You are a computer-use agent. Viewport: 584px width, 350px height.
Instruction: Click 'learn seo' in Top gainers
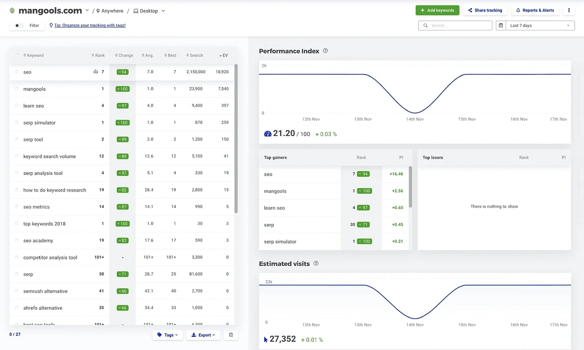(274, 208)
